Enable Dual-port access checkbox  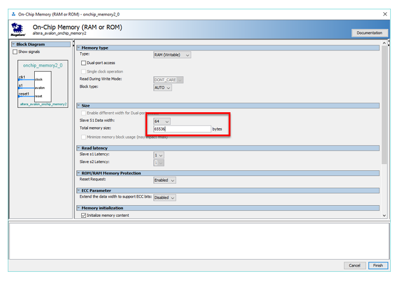pos(83,63)
